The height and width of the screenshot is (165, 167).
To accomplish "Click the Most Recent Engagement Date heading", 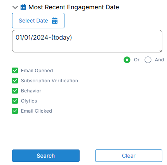I will click(74, 7).
